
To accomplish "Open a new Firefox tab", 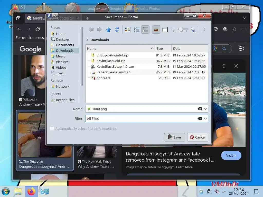I will 87,18.
